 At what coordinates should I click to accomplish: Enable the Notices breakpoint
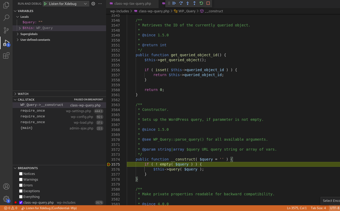click(20, 174)
